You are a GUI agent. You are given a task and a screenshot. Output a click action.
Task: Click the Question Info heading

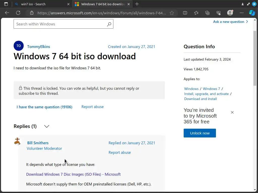199,46
